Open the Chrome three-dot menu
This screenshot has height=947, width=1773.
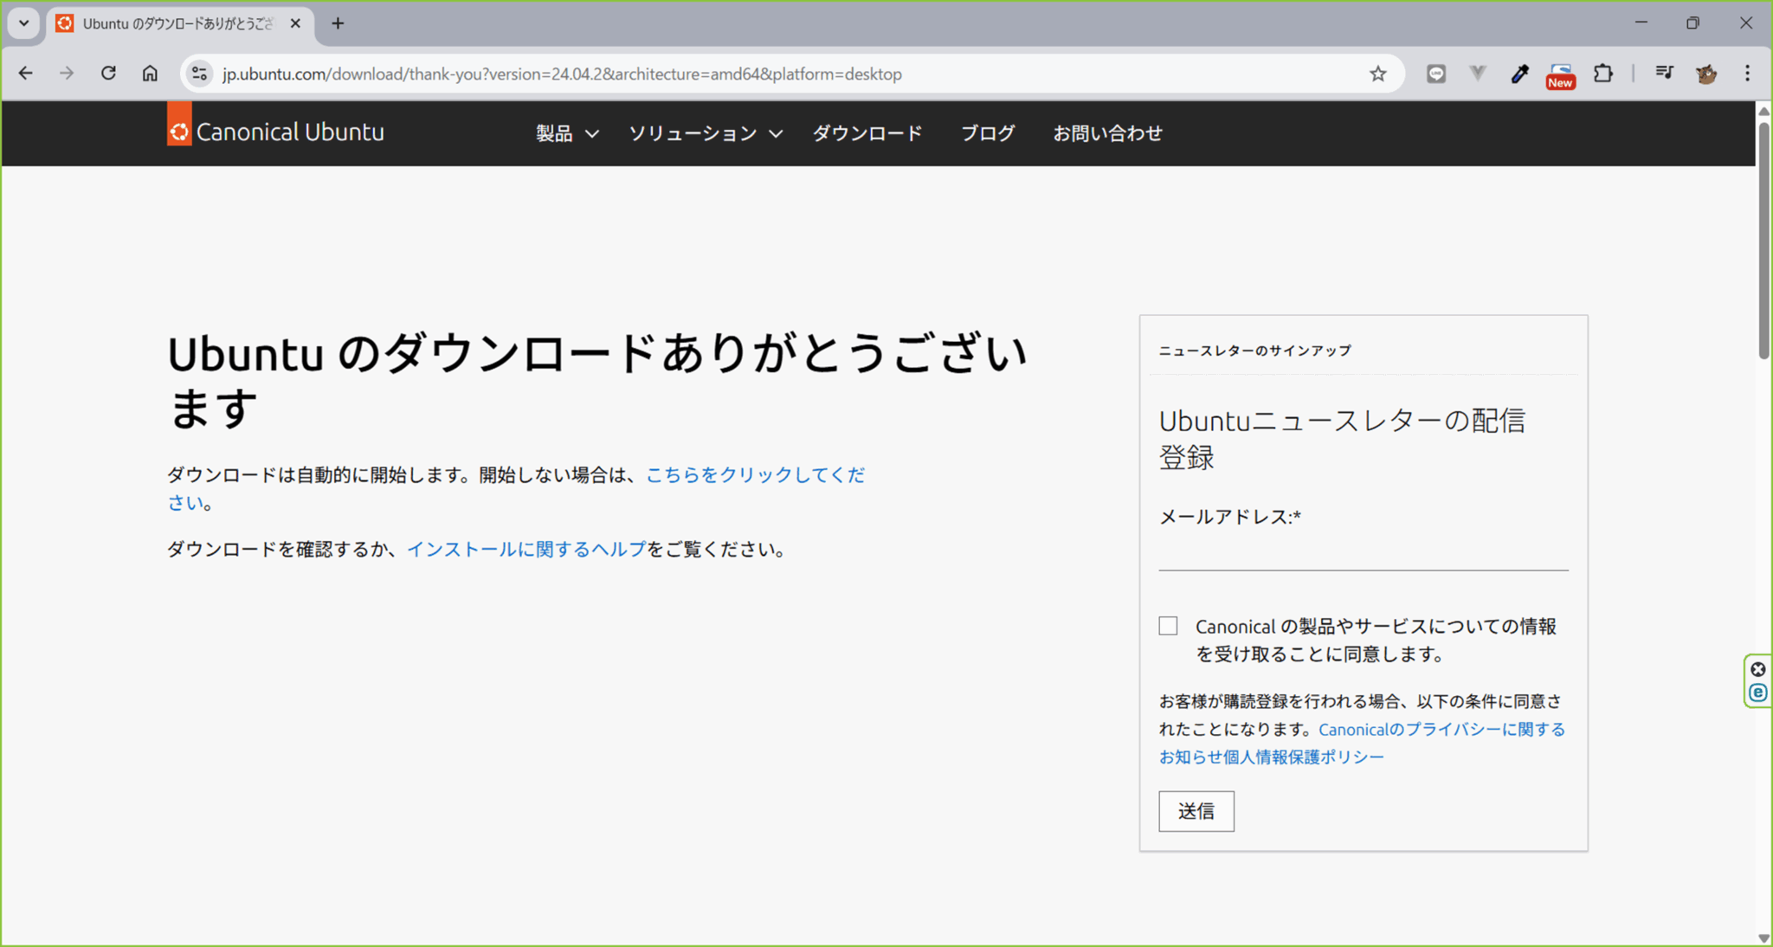click(1748, 74)
